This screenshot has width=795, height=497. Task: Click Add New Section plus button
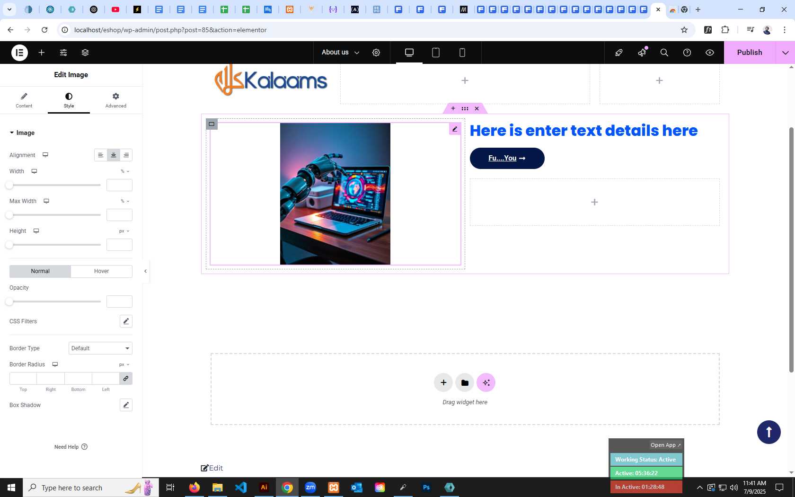(443, 382)
